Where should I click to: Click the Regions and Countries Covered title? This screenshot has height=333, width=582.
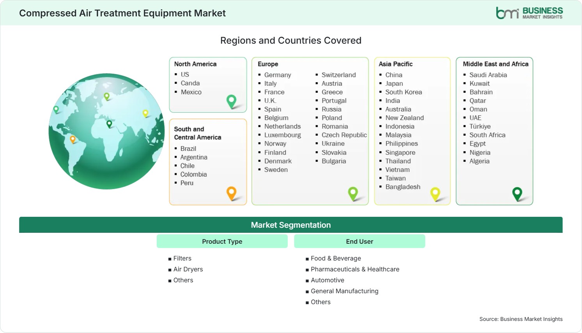click(x=291, y=41)
